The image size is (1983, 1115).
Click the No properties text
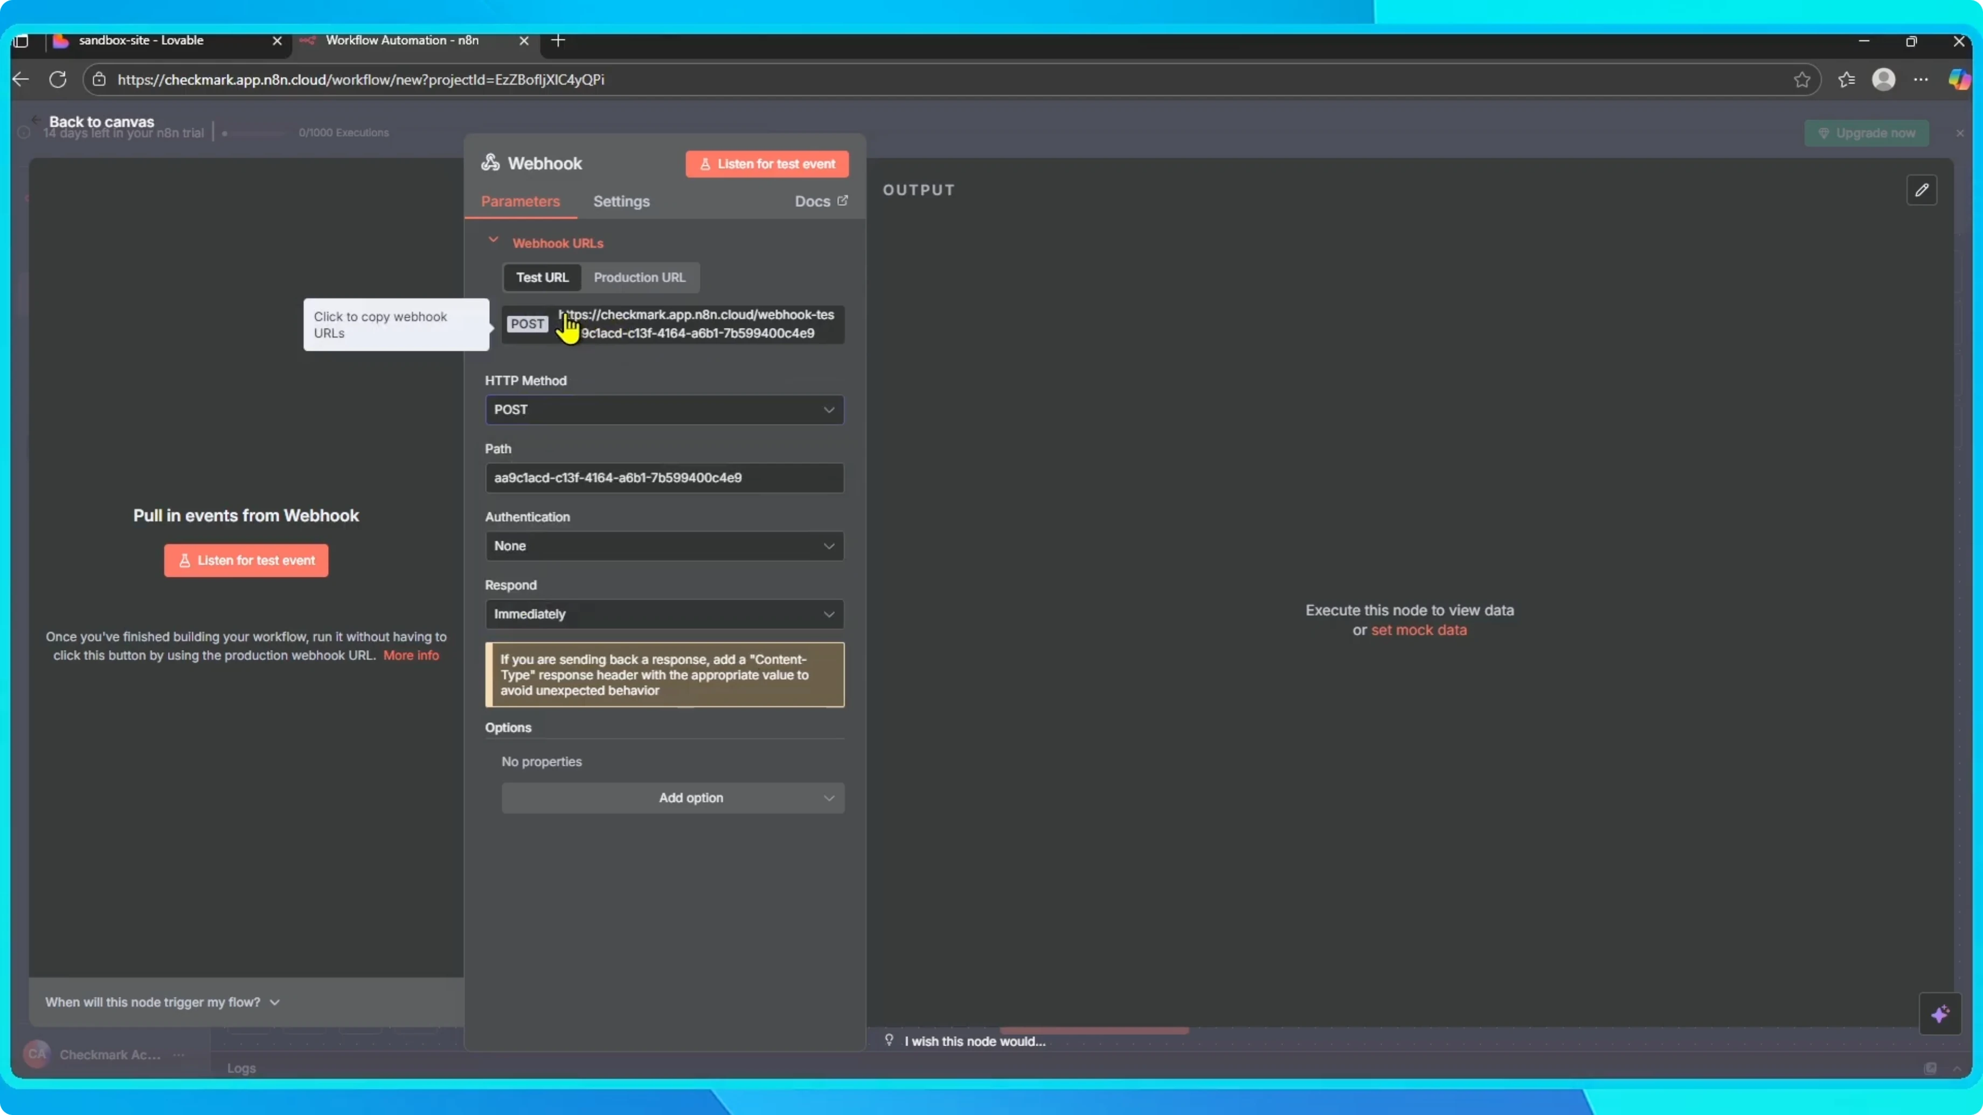click(541, 761)
